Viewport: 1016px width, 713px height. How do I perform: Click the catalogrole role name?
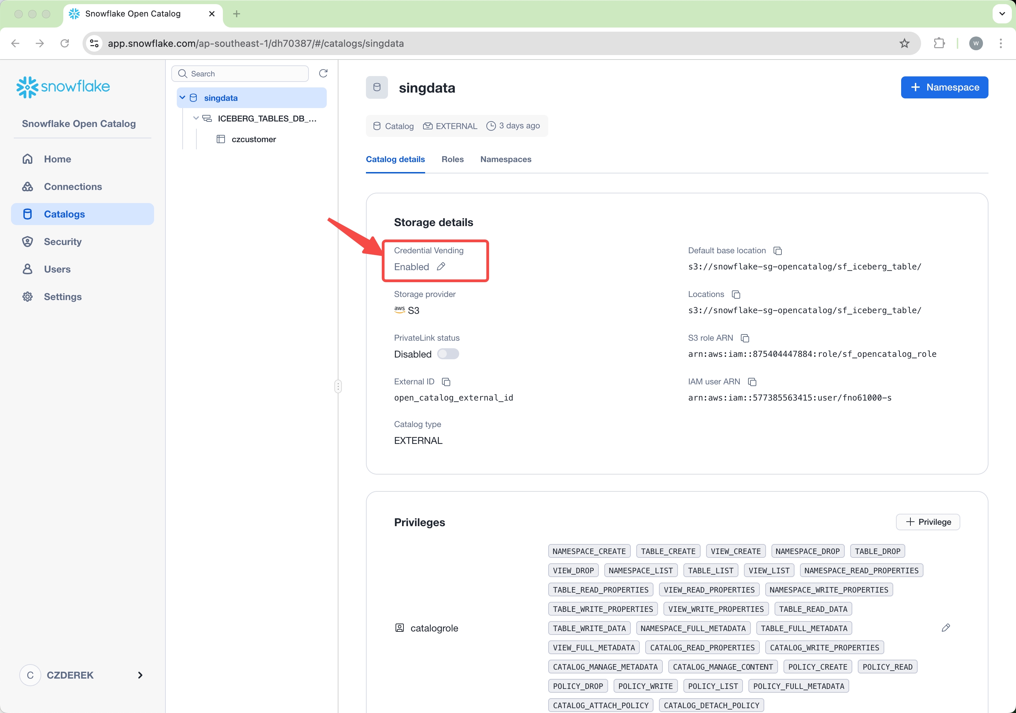434,628
